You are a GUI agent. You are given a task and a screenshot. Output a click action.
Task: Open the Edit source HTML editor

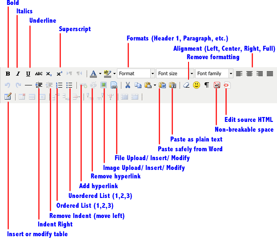point(226,85)
